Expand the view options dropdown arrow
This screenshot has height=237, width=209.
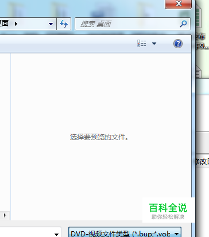[x=154, y=44]
